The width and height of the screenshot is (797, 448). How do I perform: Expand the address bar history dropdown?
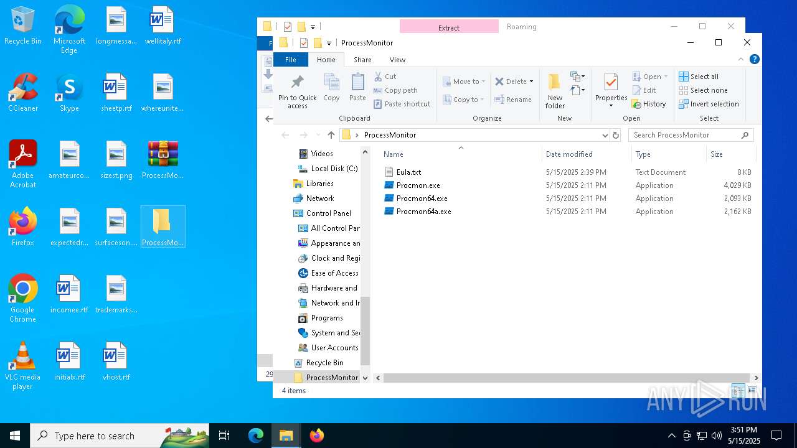click(x=605, y=135)
